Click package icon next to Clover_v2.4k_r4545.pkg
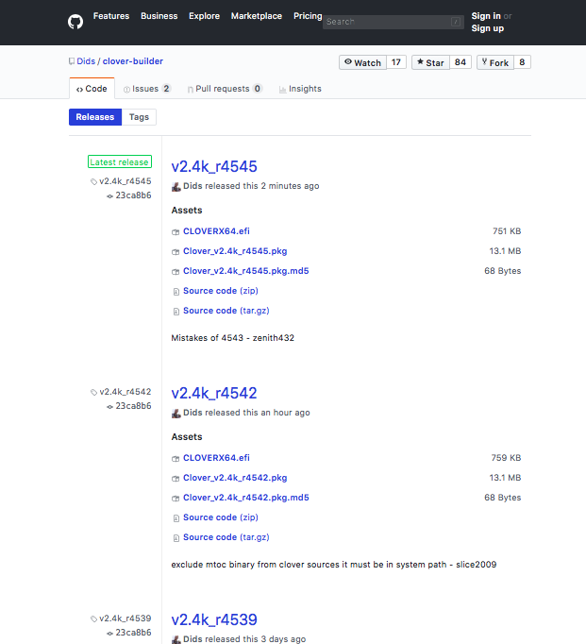This screenshot has width=586, height=644. (176, 252)
